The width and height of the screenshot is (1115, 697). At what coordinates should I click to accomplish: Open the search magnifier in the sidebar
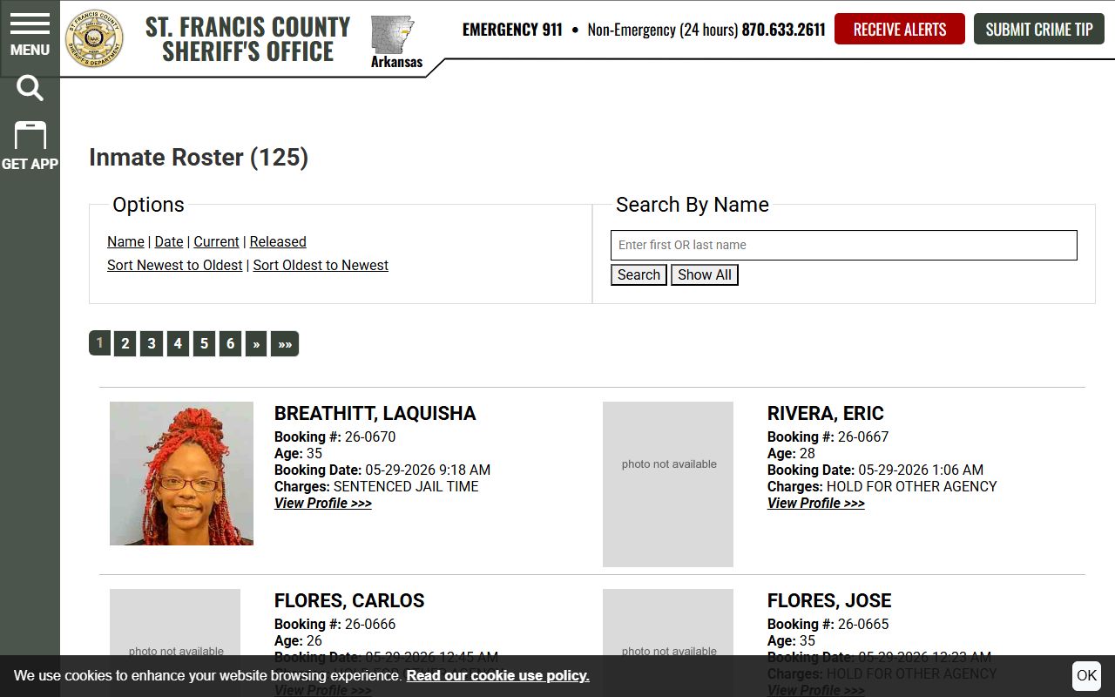click(30, 89)
